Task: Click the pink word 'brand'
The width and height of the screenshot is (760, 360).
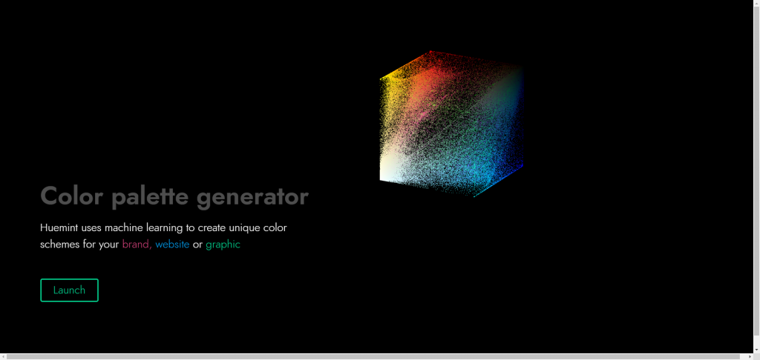Action: pos(136,244)
